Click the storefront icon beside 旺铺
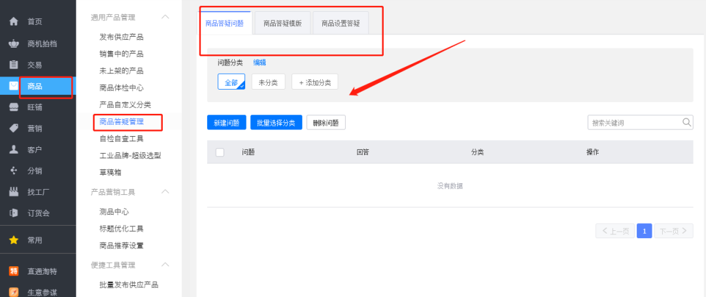Viewport: 706px width, 297px height. [14, 107]
